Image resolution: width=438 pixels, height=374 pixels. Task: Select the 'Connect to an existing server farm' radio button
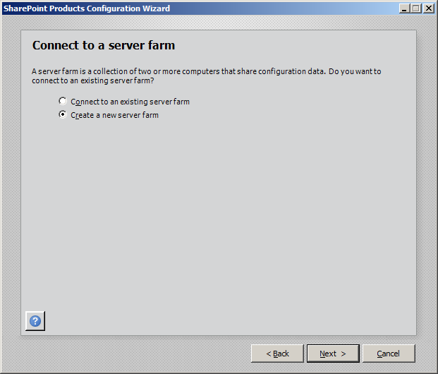point(63,102)
